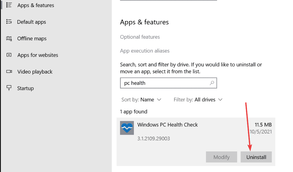This screenshot has width=293, height=172.
Task: Click the Apps & features sidebar icon
Action: (9, 5)
